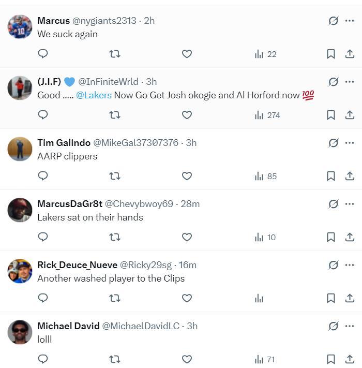Like Tim Galindo's "AARP clippers" tweet
Viewport: 362px width, 368px height.
tap(187, 176)
